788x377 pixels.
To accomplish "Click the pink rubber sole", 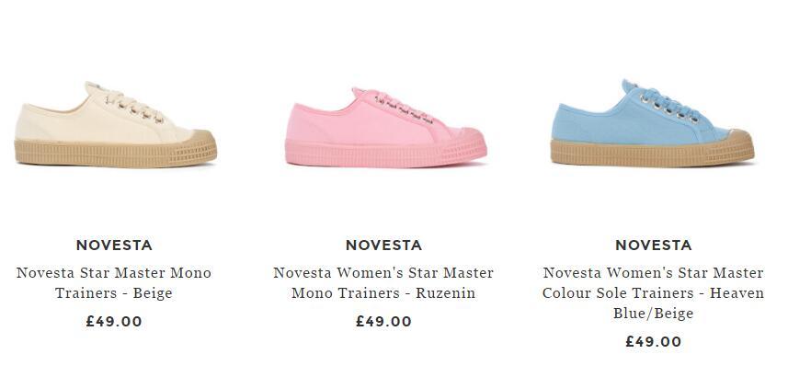I will click(386, 153).
